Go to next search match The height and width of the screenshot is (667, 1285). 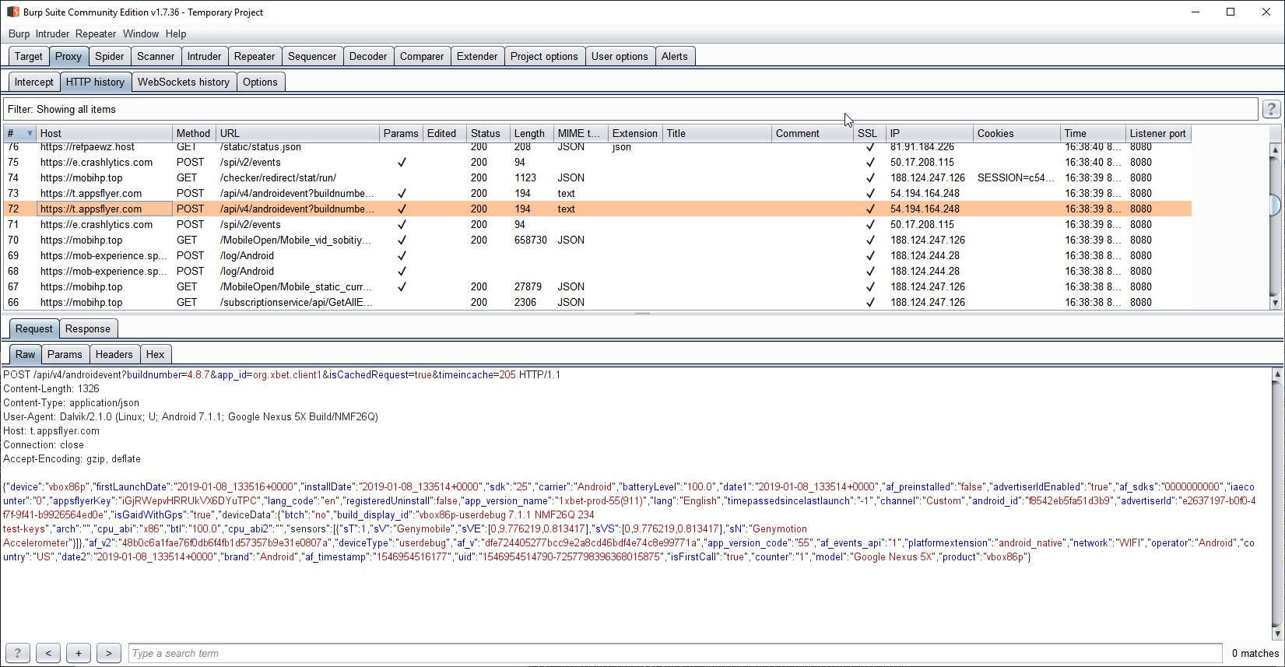point(109,653)
